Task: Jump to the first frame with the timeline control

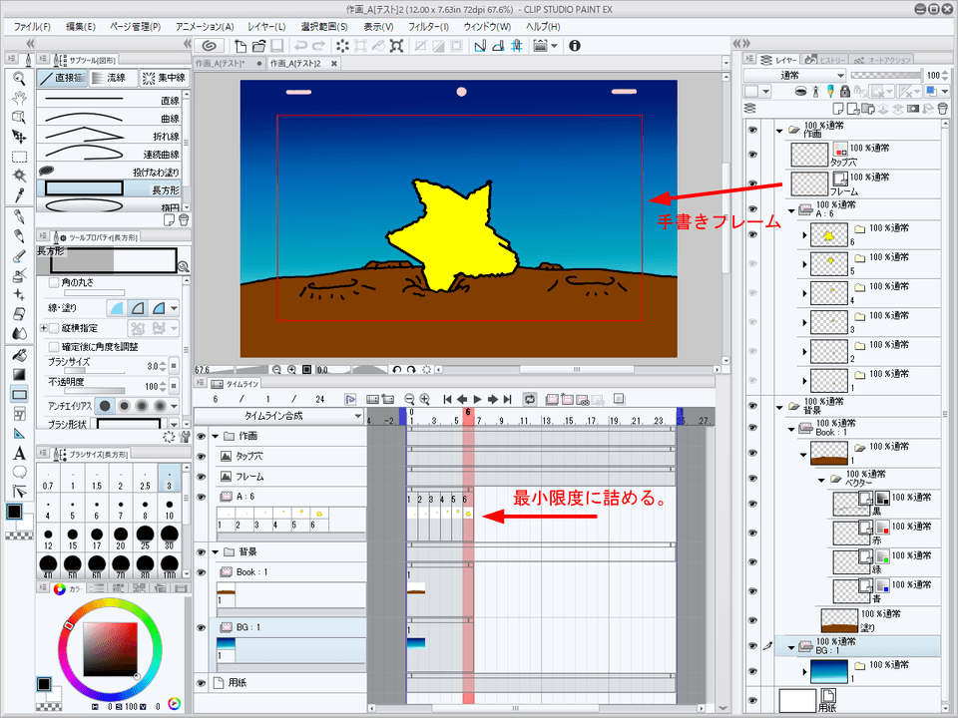Action: (446, 399)
